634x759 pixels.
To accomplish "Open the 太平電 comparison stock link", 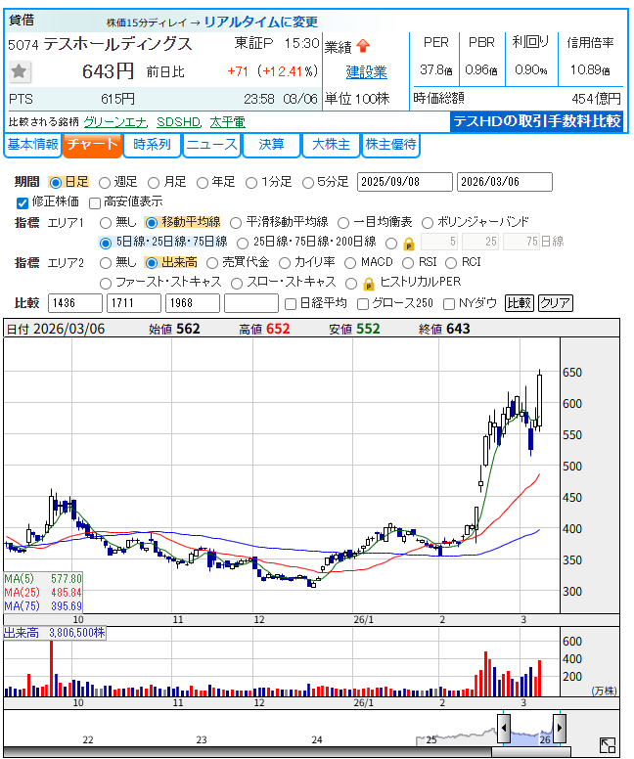I will [228, 122].
